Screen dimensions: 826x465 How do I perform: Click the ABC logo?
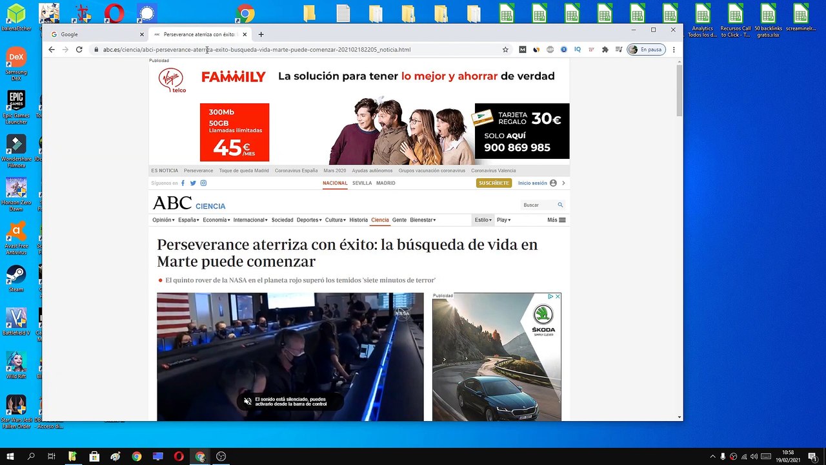click(x=172, y=203)
